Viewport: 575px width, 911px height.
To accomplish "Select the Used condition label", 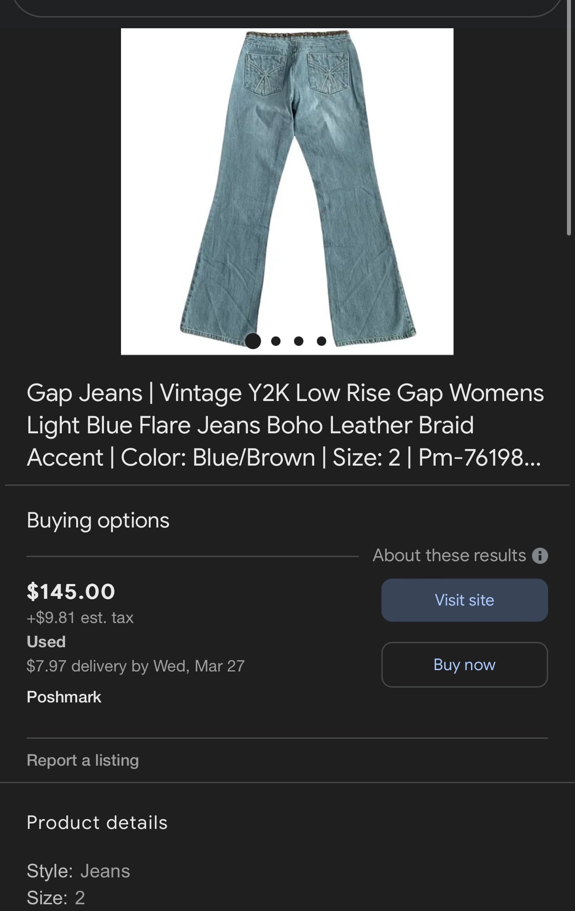I will (46, 641).
